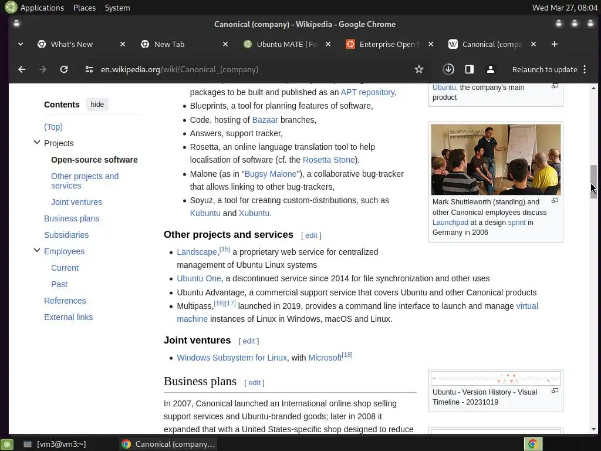Close the New Tab tab
This screenshot has width=601, height=451.
225,44
